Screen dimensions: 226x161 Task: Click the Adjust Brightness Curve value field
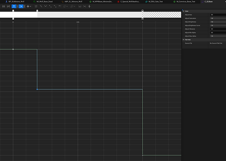[218, 26]
